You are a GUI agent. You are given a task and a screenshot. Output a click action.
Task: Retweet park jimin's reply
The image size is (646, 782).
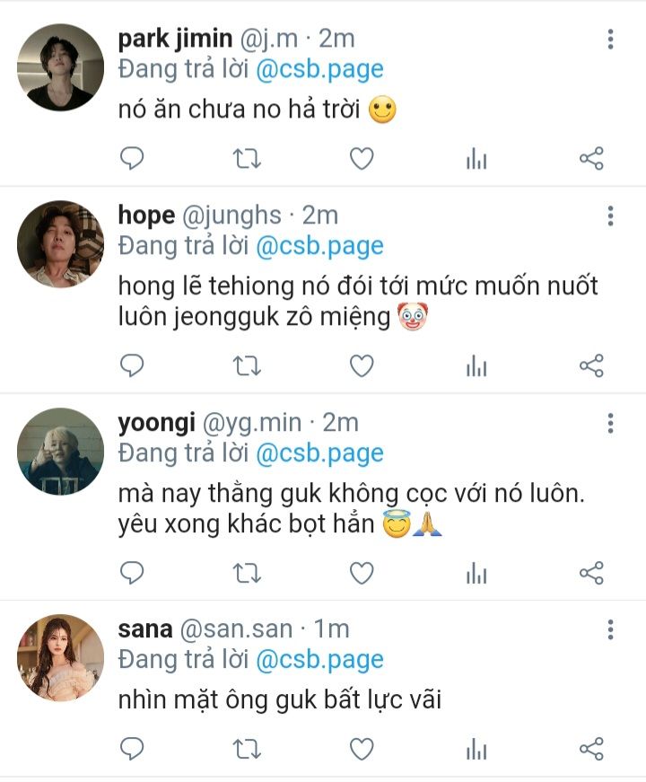pyautogui.click(x=247, y=159)
